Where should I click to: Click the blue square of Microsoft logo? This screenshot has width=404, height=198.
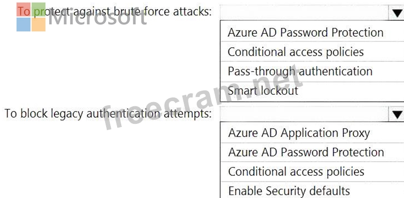[x=23, y=24]
